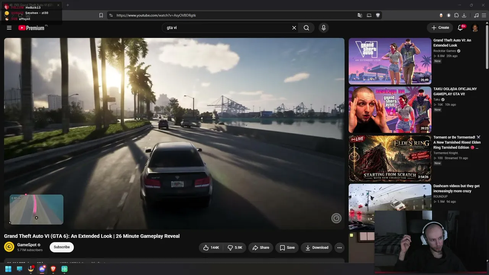Screen dimensions: 489x275
Task: Click the GTA VI video player
Action: pos(174,133)
